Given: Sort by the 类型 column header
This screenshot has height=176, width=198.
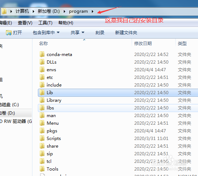Looking at the screenshot, I should tap(182, 43).
